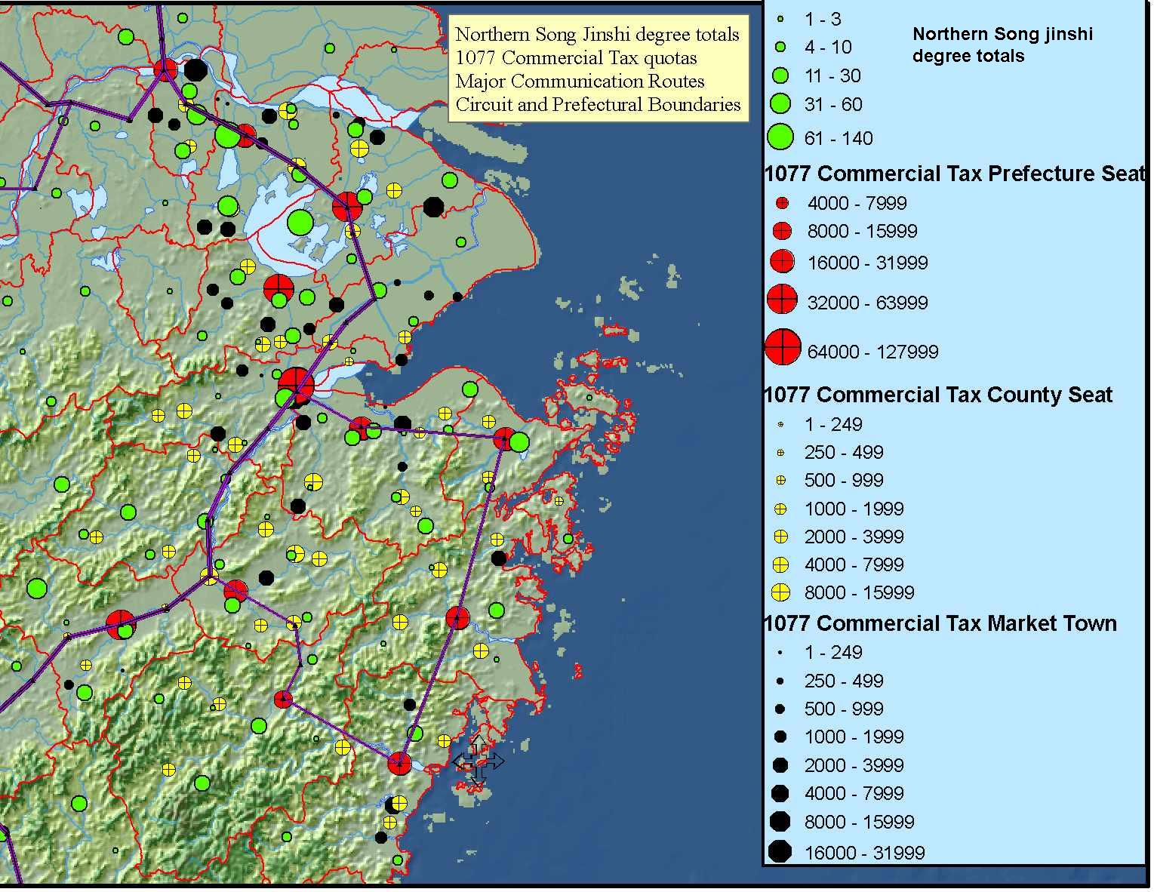Select the green 4 - 10 jinshi legend circle
The height and width of the screenshot is (892, 1154).
click(780, 47)
